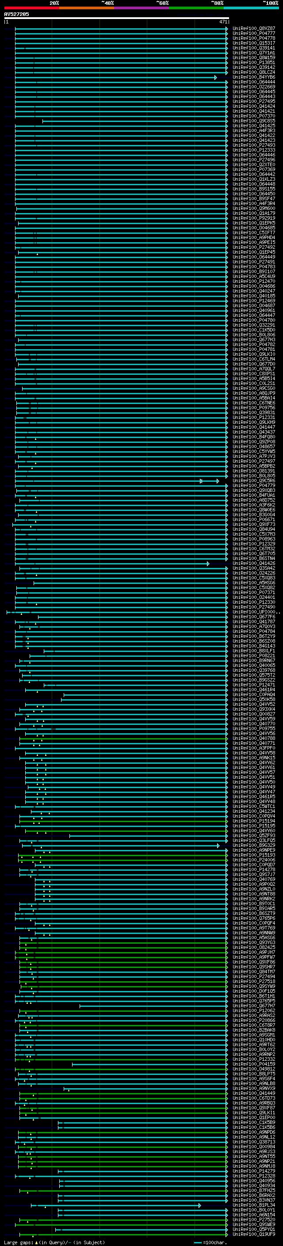This screenshot has height=1246, width=283.
Task: Select hit label UniRef100_Q1KLZ3
Action: [254, 179]
